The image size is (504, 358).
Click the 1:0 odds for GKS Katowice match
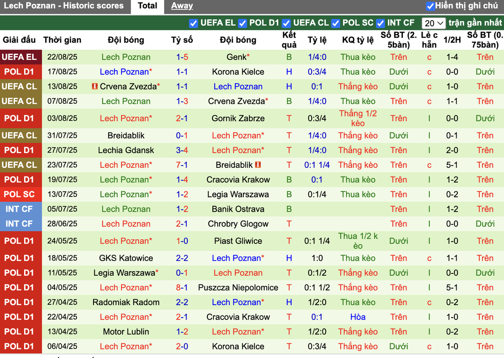(x=317, y=258)
